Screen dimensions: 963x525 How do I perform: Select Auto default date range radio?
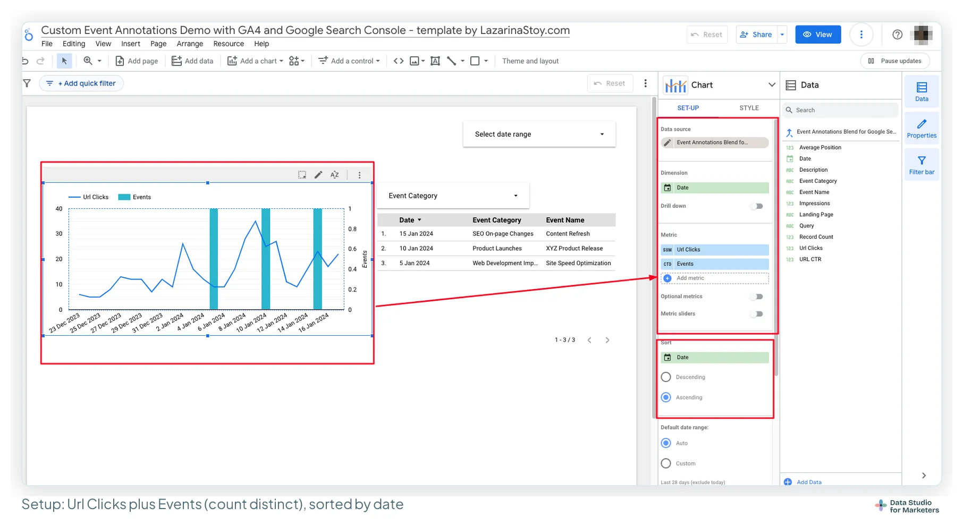(666, 443)
